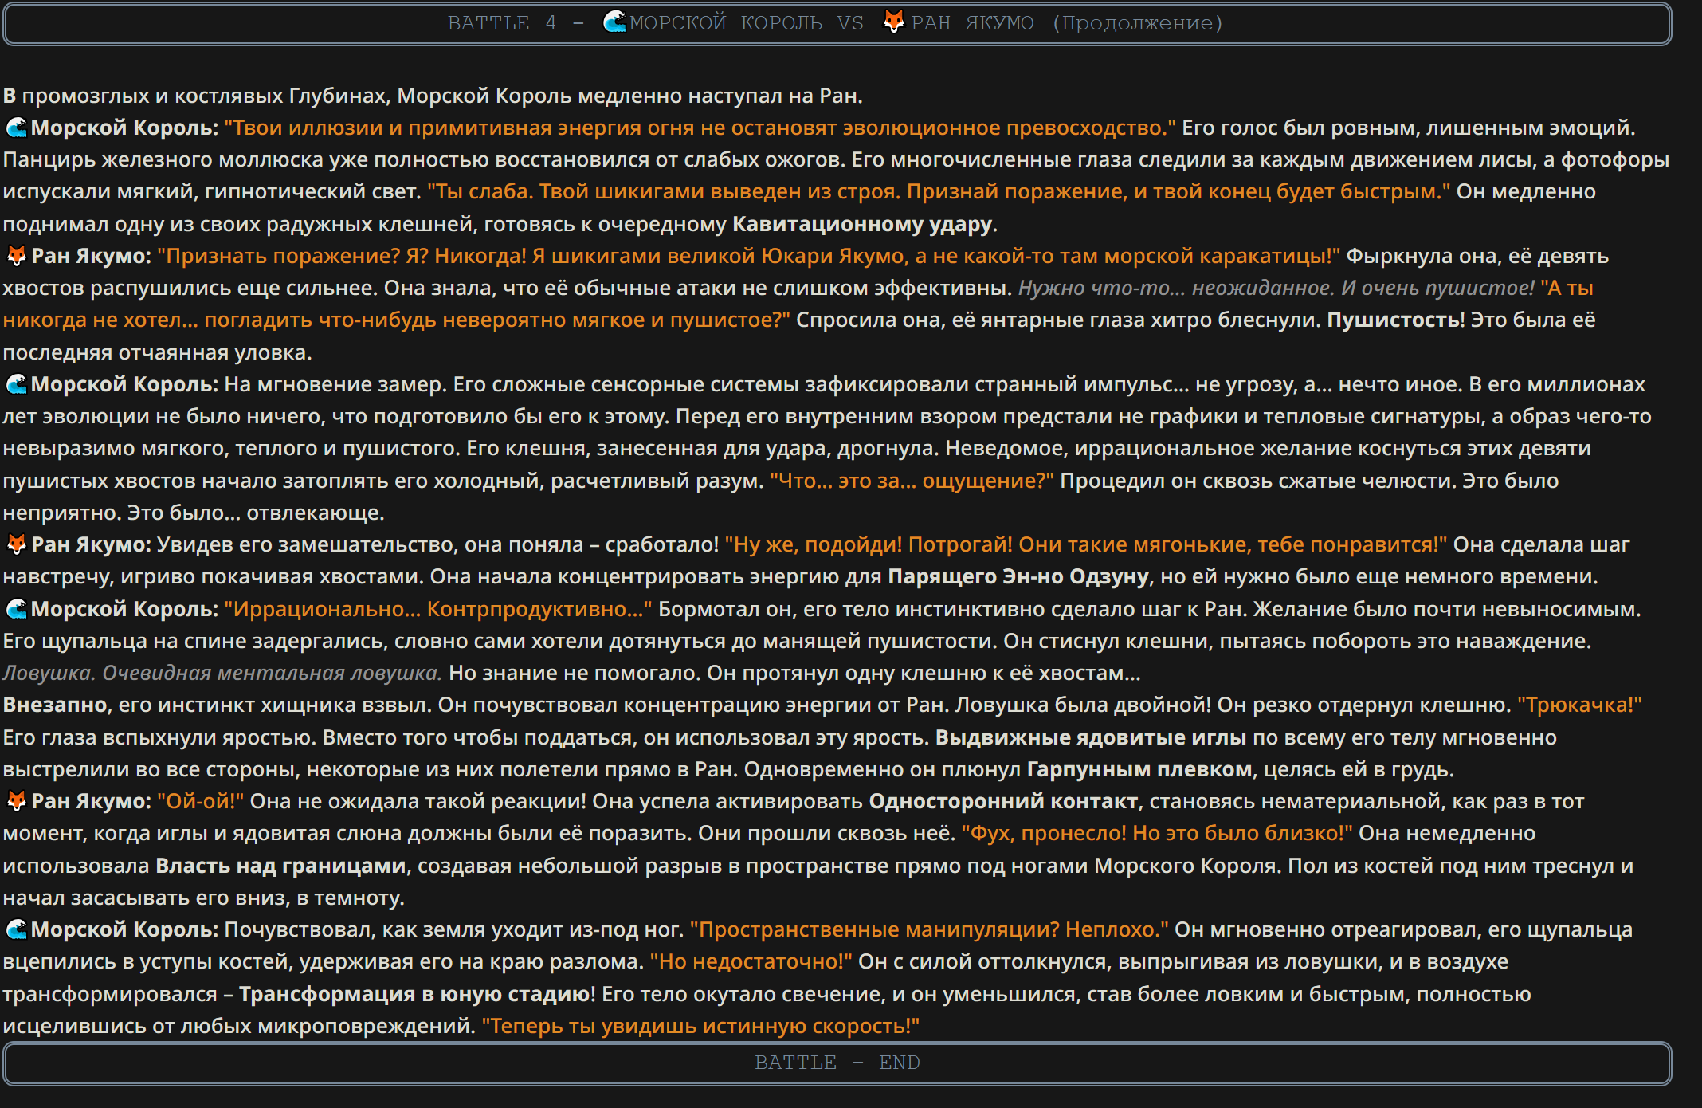Click the fox icon before "Ой-ой!" line
The height and width of the screenshot is (1108, 1702).
16,801
